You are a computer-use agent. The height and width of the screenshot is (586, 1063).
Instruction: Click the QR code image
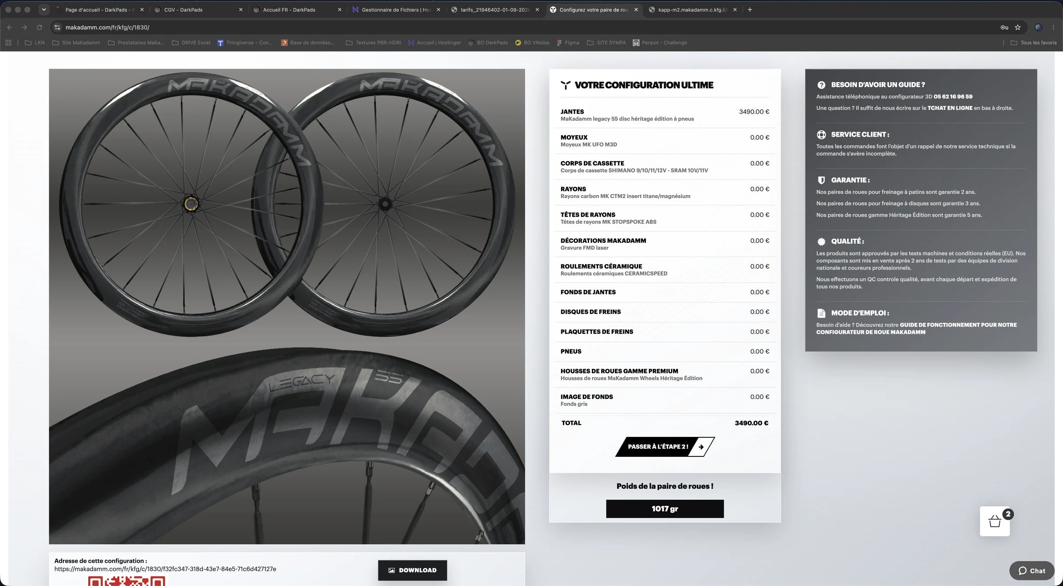coord(126,581)
